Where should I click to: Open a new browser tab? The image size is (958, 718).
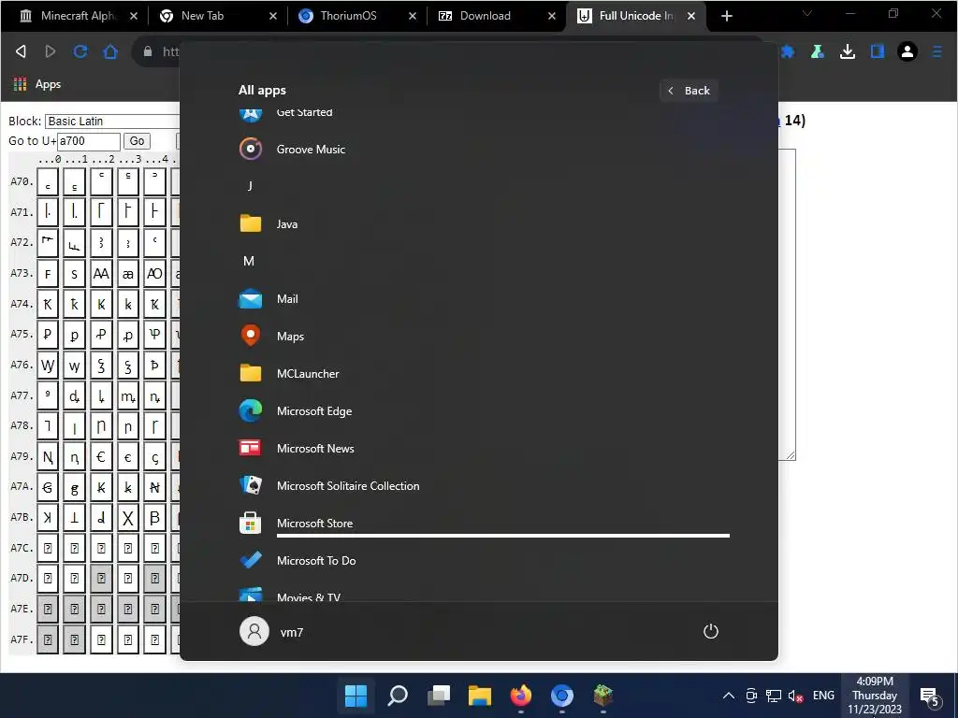[726, 17]
